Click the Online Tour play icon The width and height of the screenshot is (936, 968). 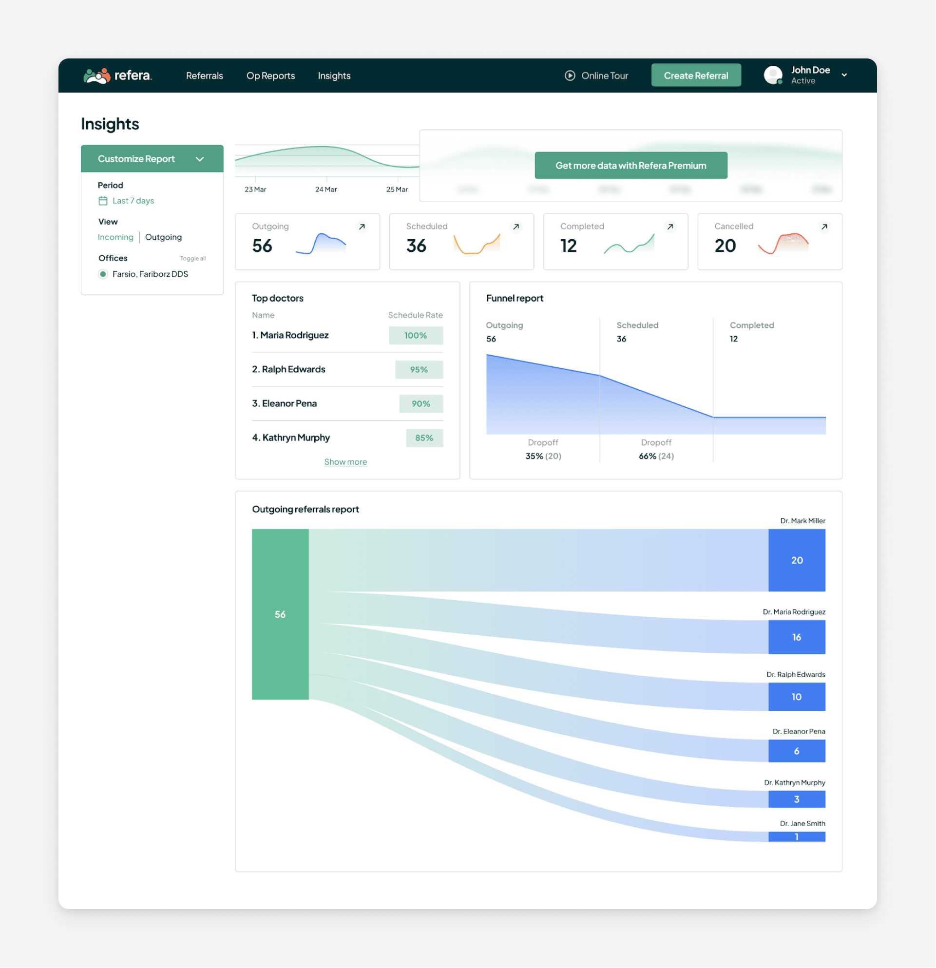pos(570,76)
